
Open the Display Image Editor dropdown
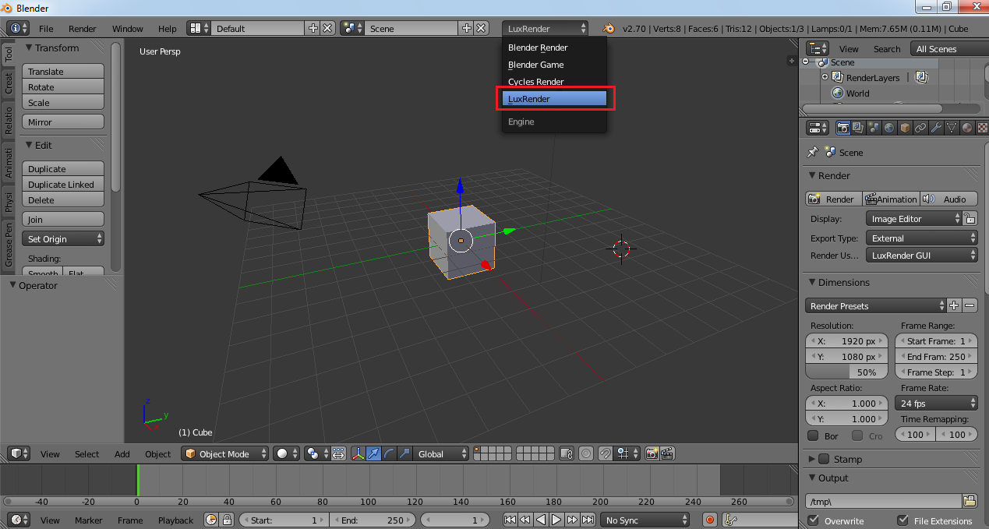coord(913,219)
